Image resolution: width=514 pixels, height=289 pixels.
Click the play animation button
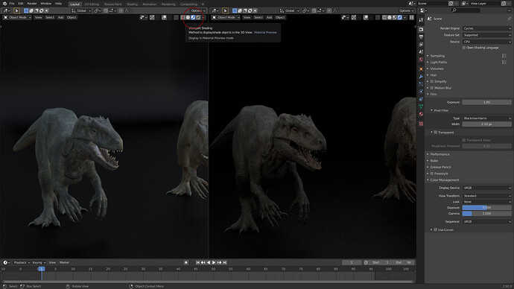(214, 262)
